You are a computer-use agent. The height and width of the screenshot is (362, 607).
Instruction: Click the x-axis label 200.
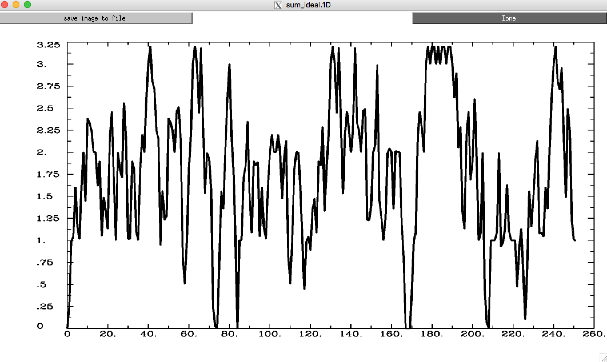[473, 334]
